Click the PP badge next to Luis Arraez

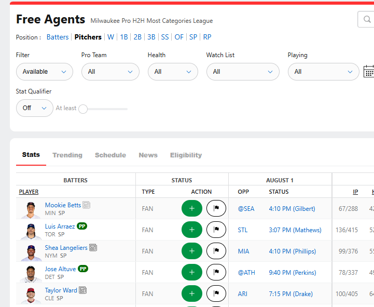tap(82, 226)
